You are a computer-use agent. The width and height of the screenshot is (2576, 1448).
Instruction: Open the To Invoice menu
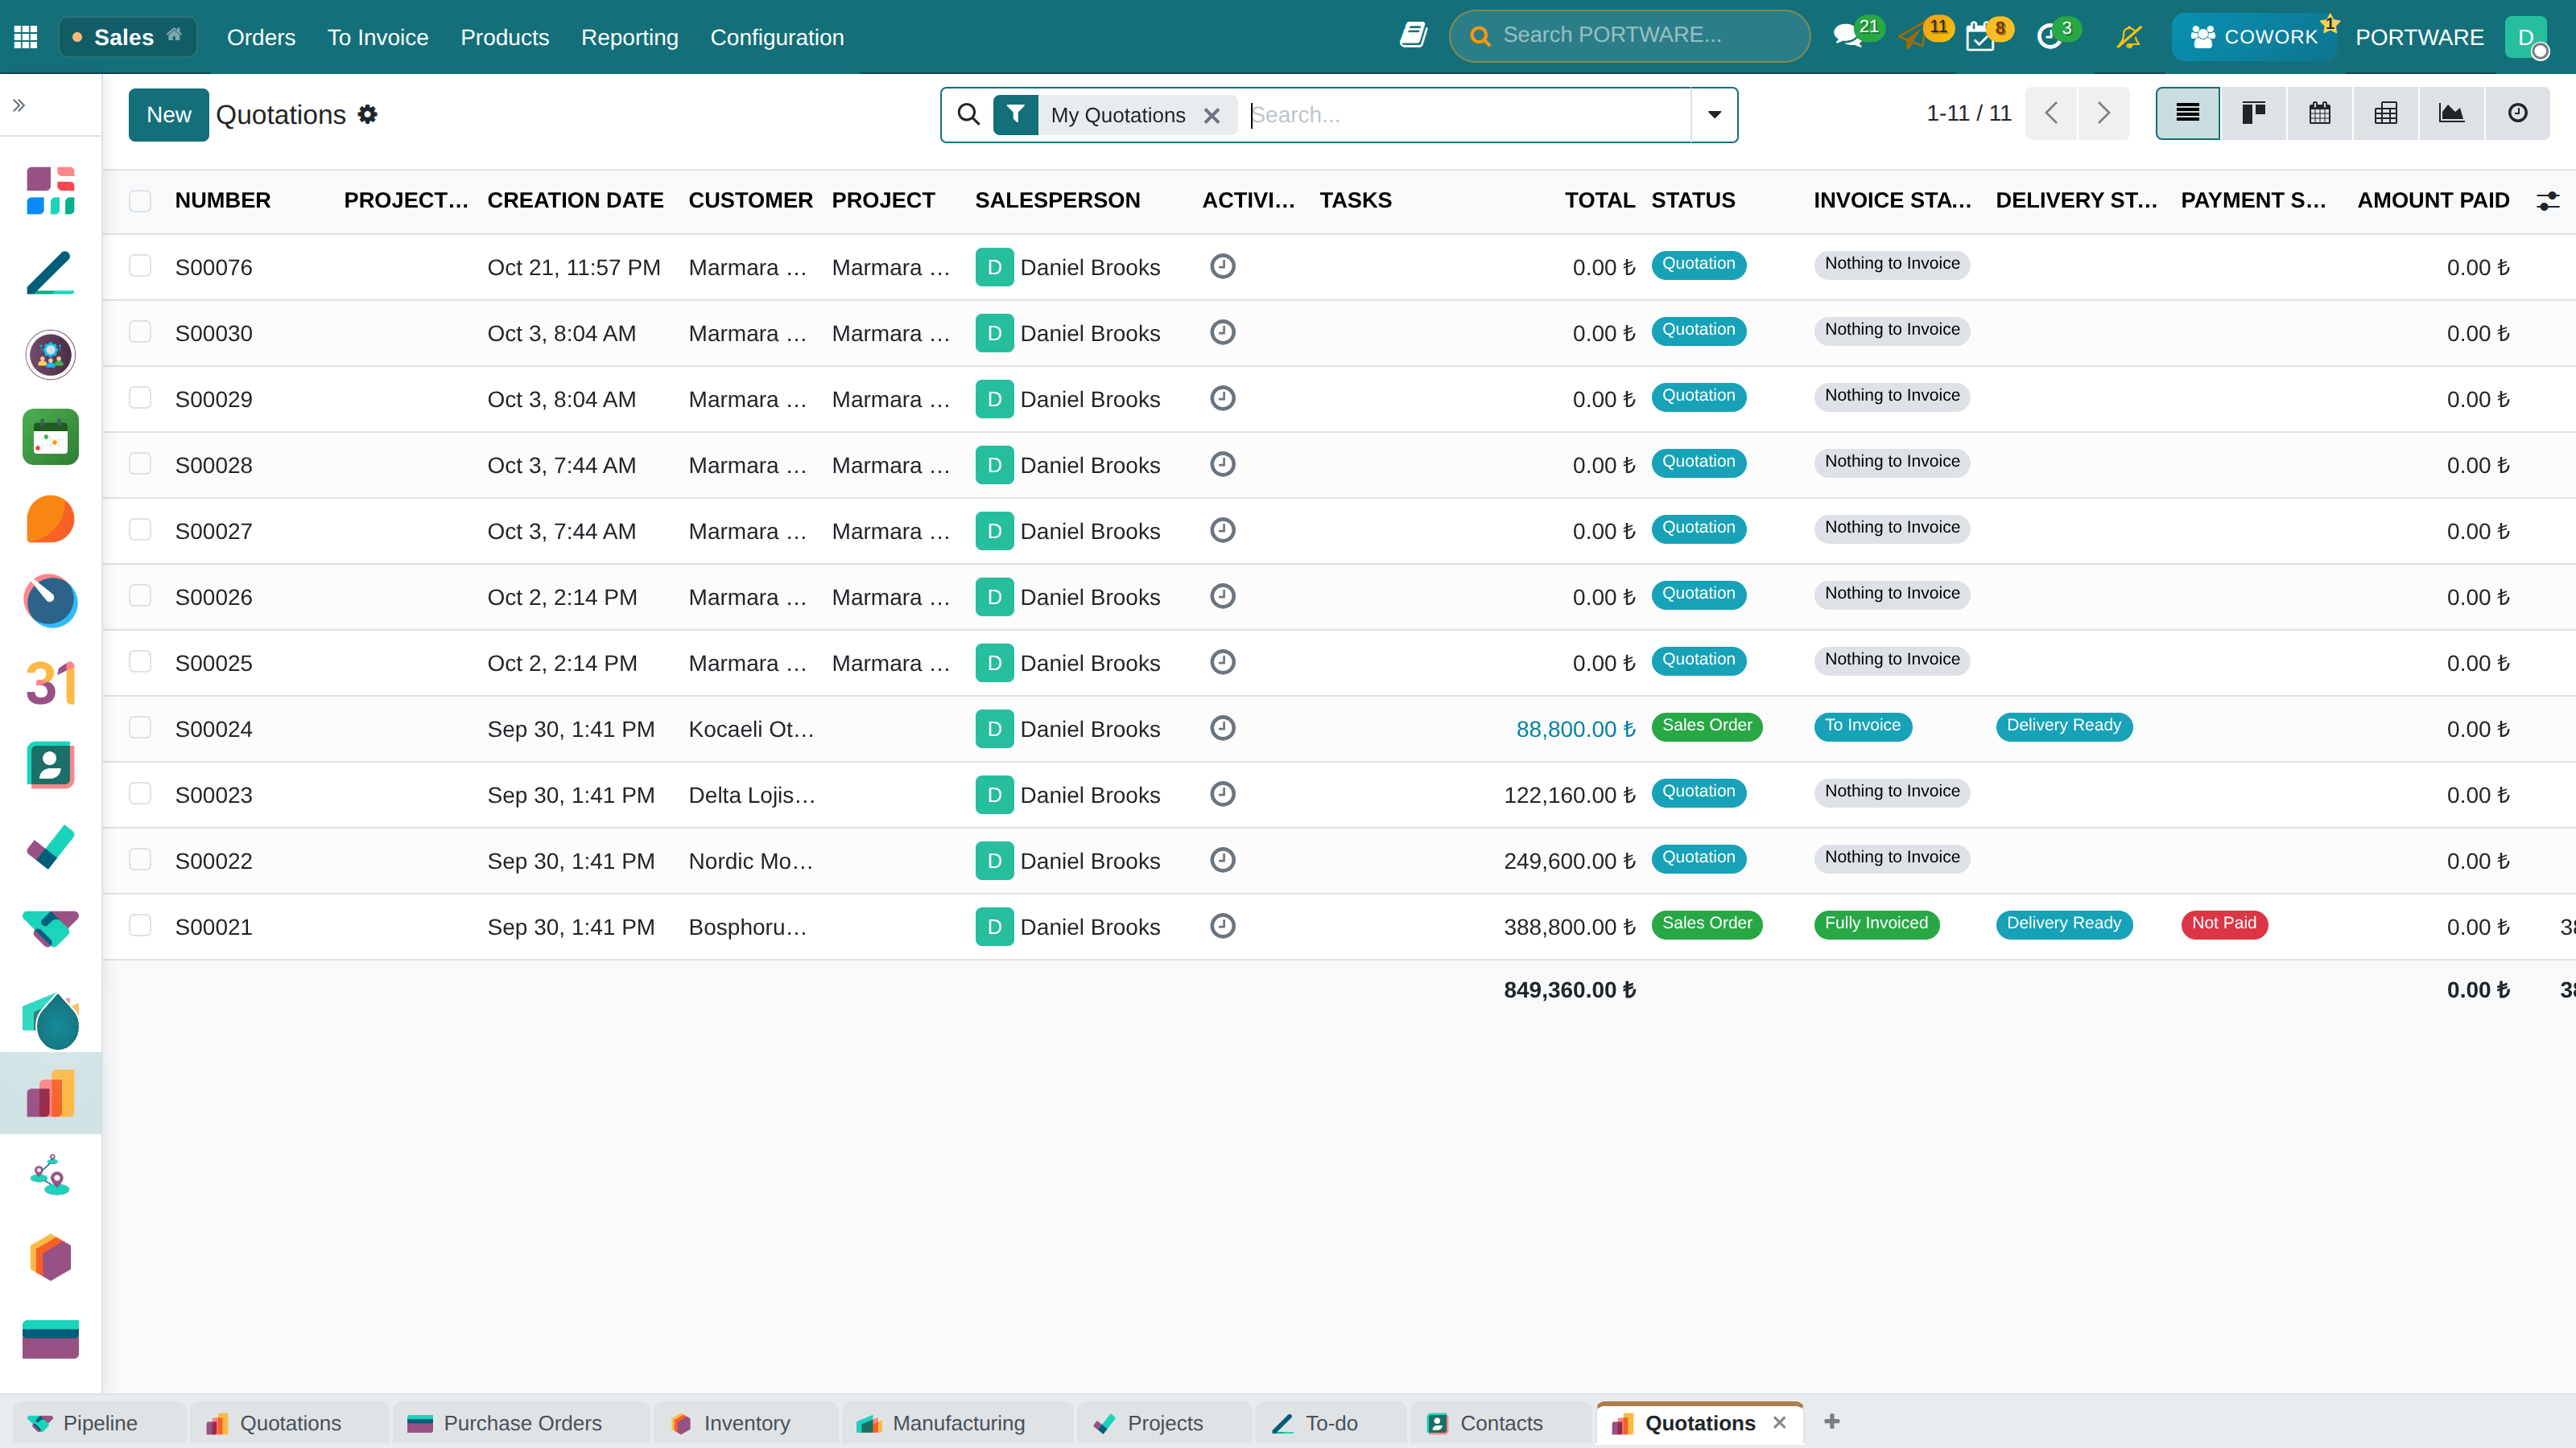point(378,37)
